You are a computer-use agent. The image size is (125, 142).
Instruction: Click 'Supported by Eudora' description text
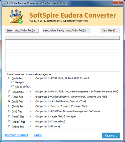(x=48, y=127)
